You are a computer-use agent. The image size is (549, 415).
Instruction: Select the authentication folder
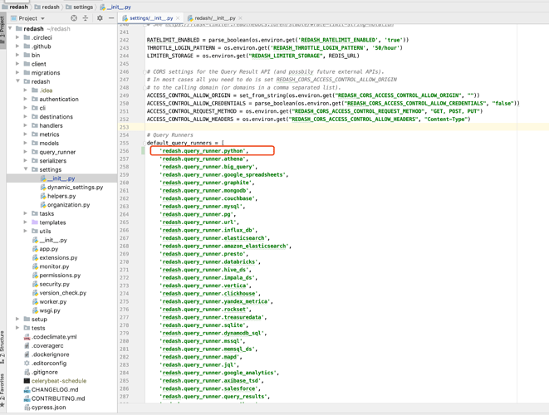(x=59, y=99)
